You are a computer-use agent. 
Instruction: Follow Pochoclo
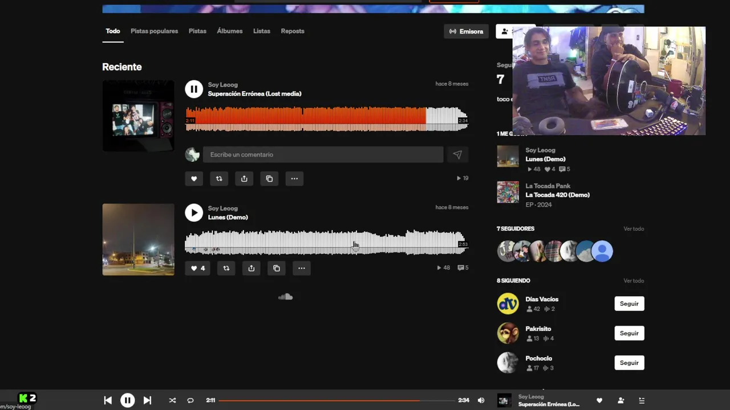point(629,363)
